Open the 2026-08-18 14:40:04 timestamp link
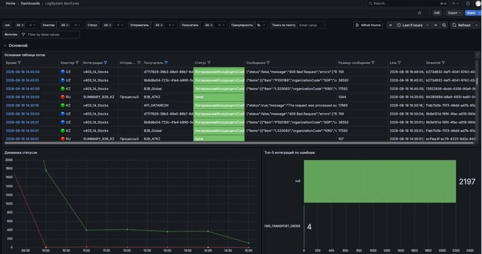 23,72
